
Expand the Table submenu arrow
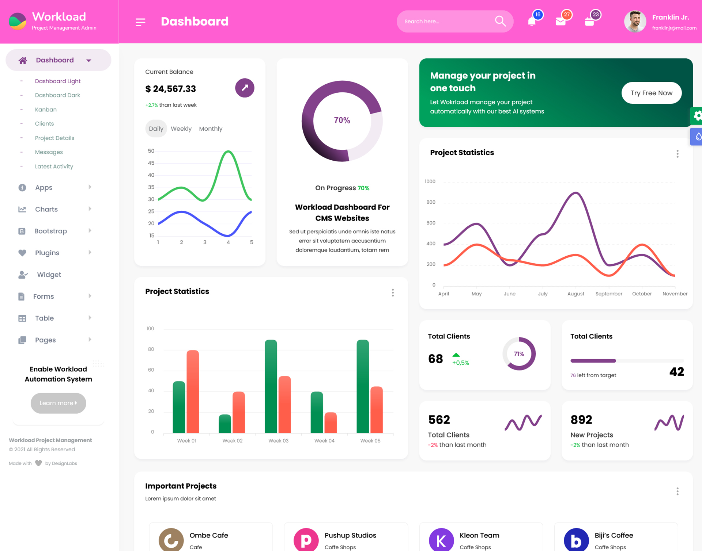click(90, 318)
